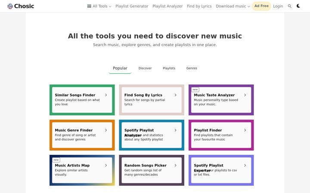
Task: Click the arrow on Find Song By Lyrics card
Action: click(x=176, y=95)
